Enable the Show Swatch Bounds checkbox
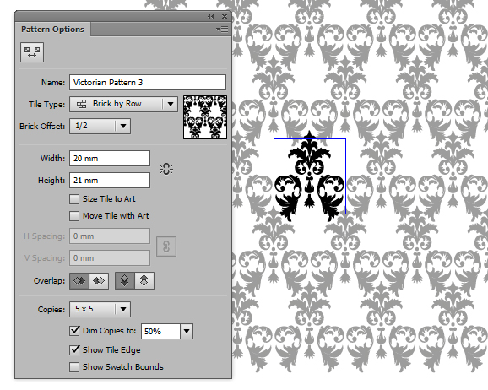 [74, 367]
